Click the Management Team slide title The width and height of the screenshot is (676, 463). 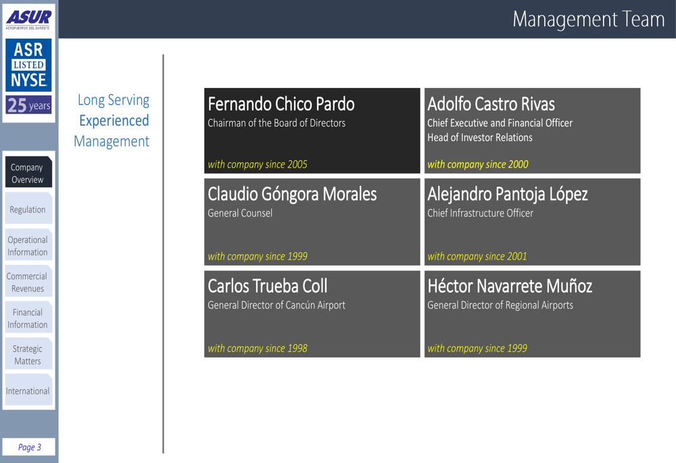pos(588,19)
